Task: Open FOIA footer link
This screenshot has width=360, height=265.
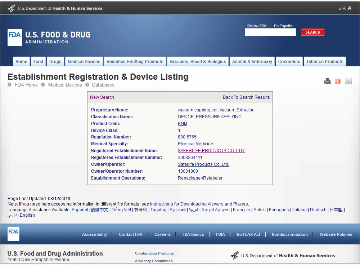Action: [x=220, y=234]
